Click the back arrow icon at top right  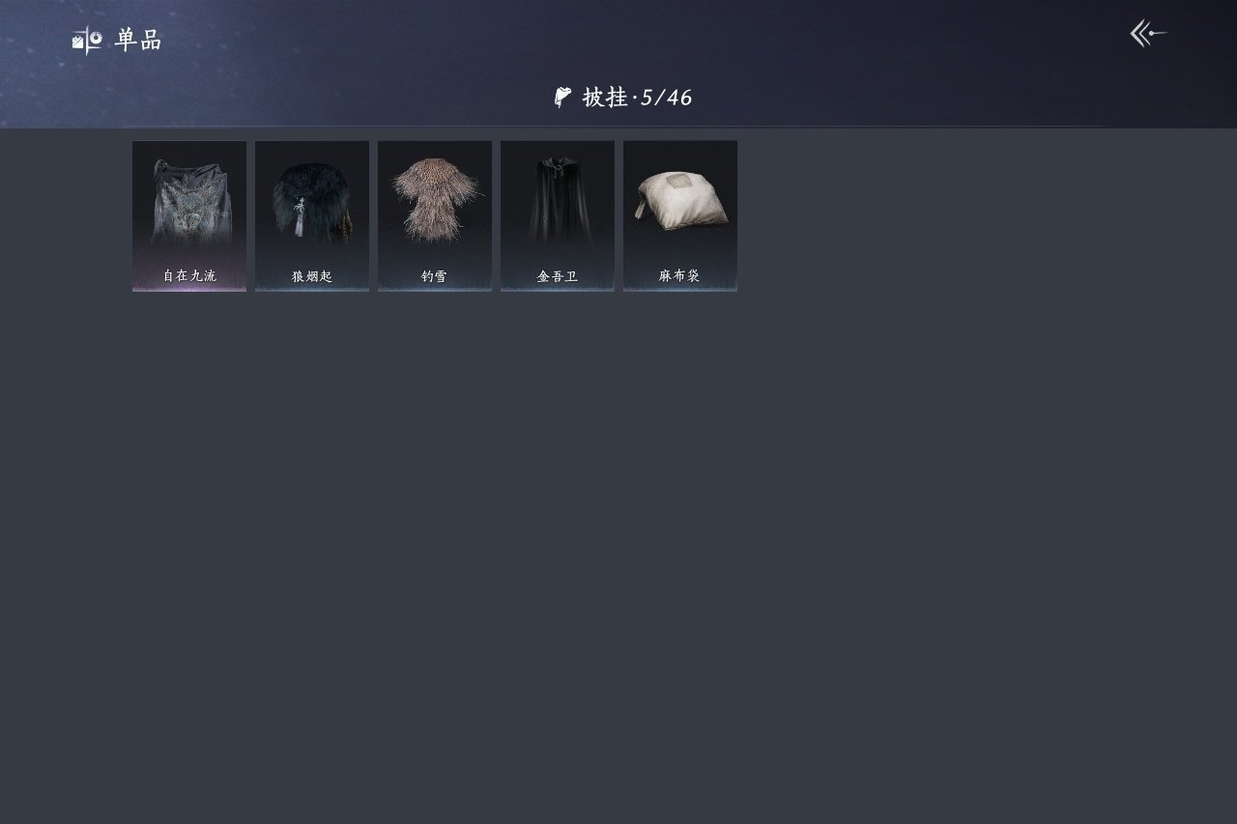click(1148, 34)
